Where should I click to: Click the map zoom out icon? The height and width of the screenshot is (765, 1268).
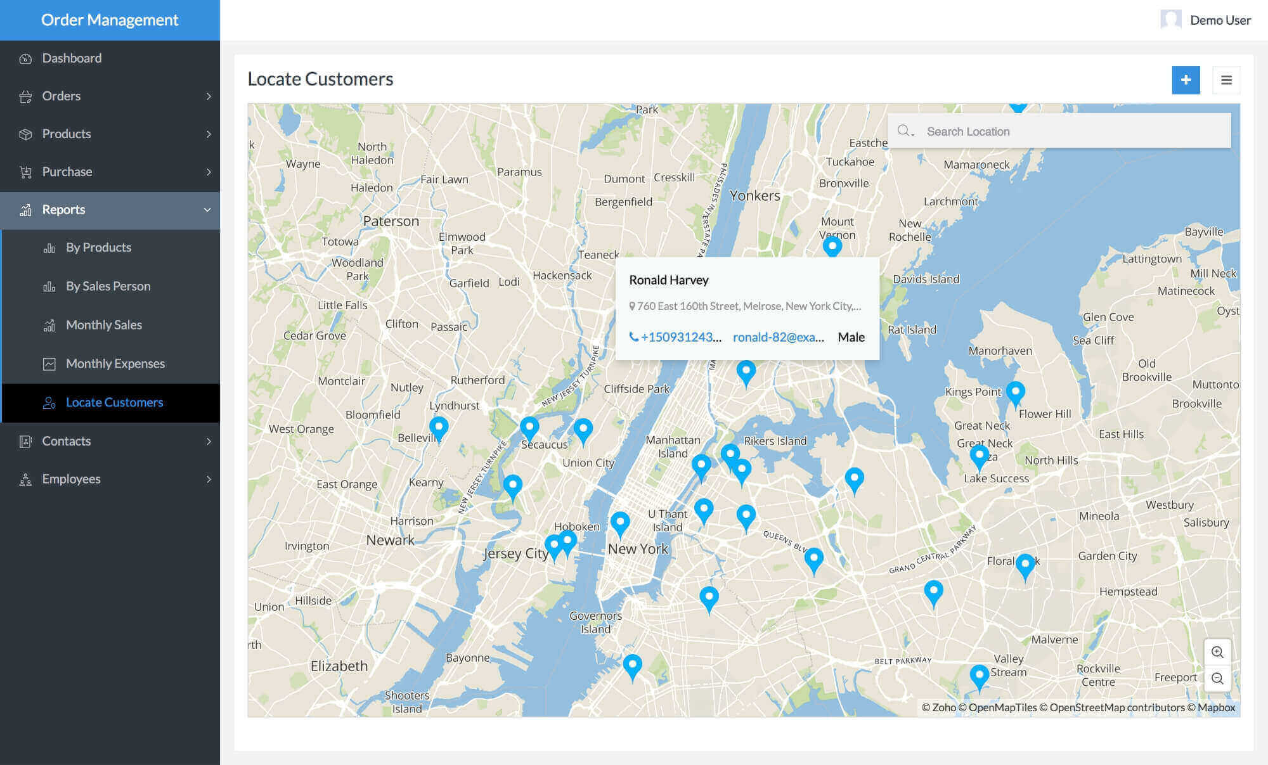[x=1217, y=679]
